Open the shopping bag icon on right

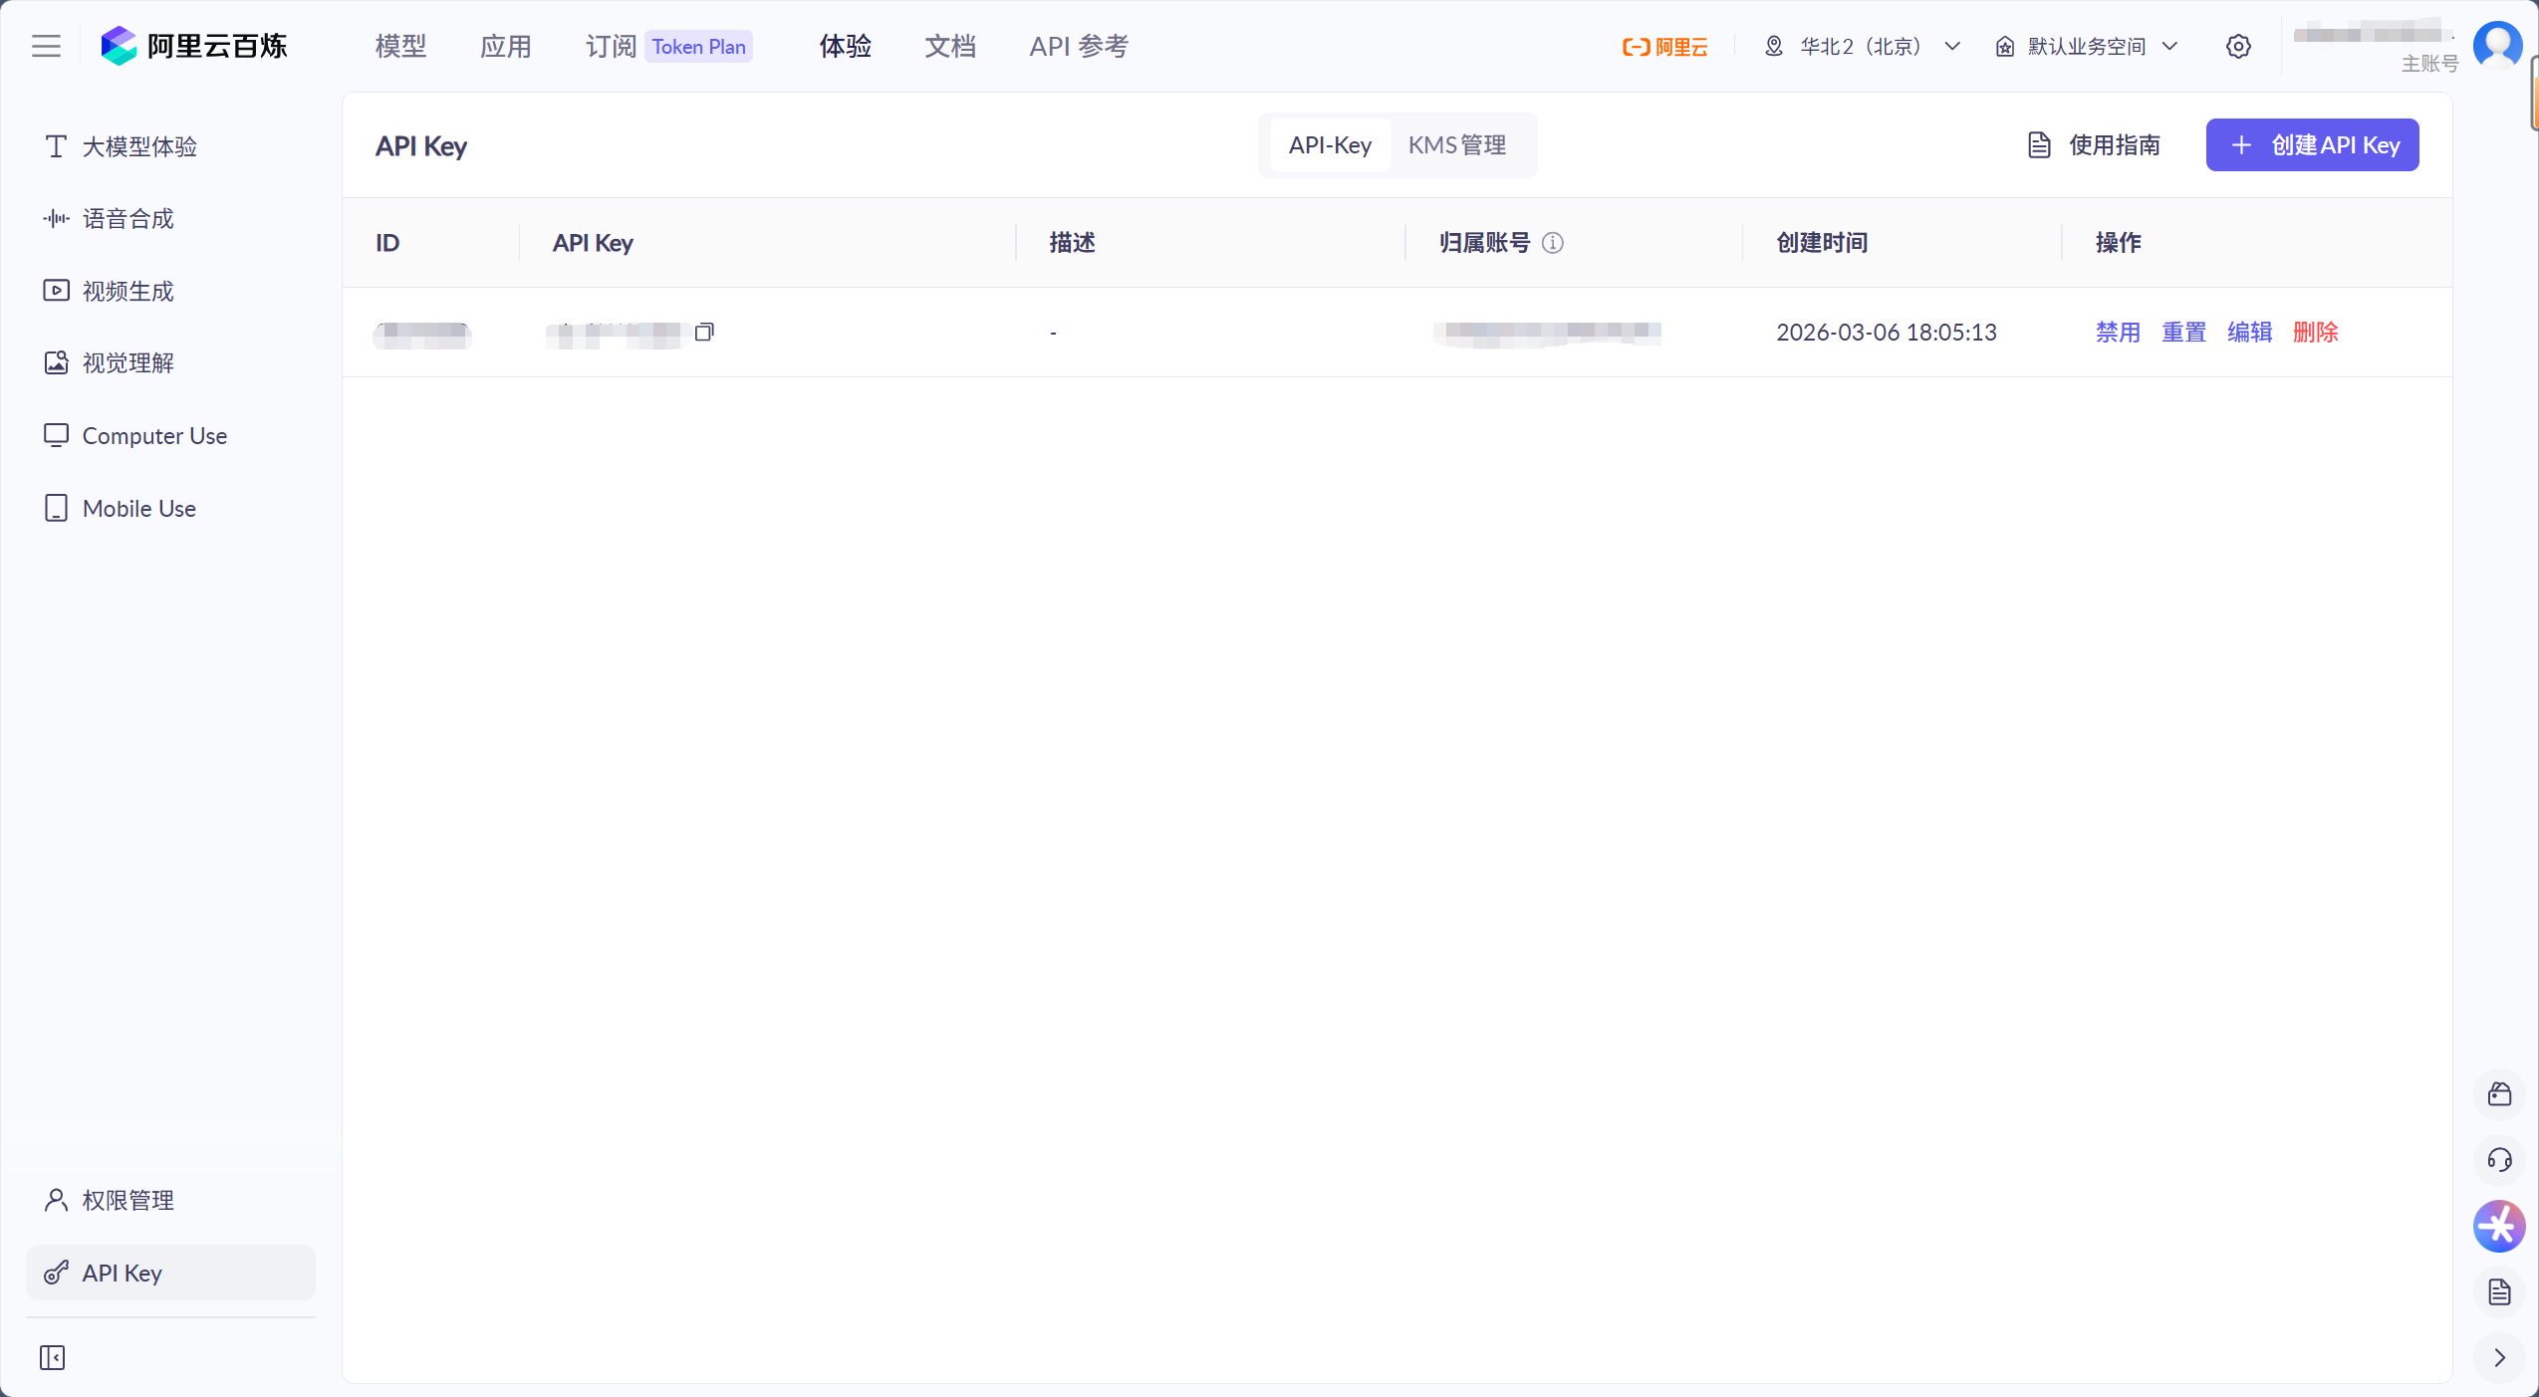pyautogui.click(x=2499, y=1094)
